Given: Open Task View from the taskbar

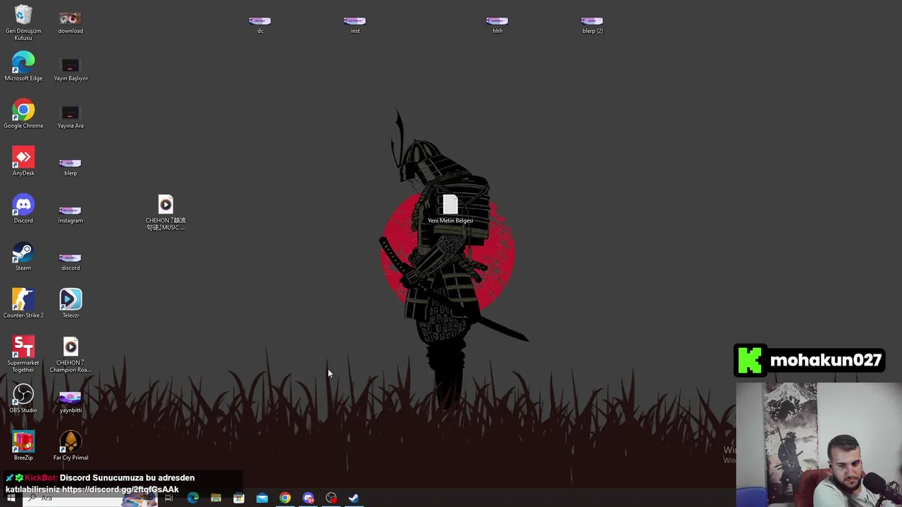Looking at the screenshot, I should 169,499.
